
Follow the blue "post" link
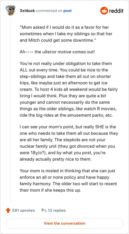click(x=67, y=11)
